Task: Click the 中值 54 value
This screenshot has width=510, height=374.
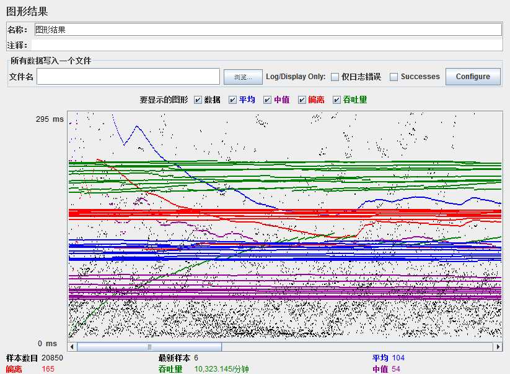Action: point(396,369)
